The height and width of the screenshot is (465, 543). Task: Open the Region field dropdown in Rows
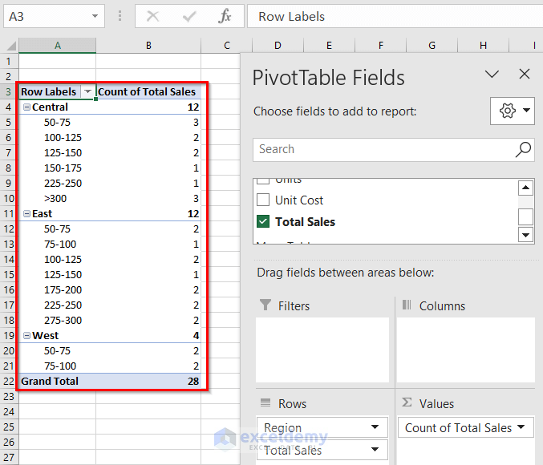pyautogui.click(x=375, y=428)
